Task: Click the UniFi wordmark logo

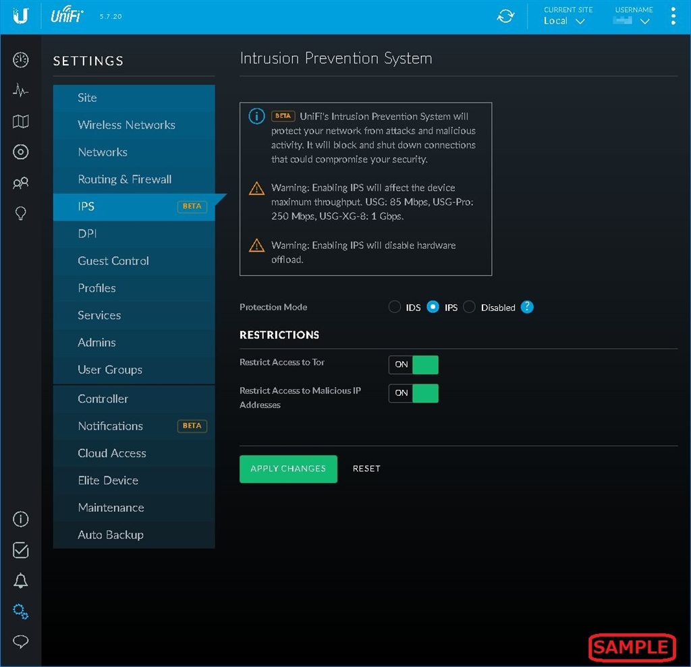Action: click(x=67, y=16)
